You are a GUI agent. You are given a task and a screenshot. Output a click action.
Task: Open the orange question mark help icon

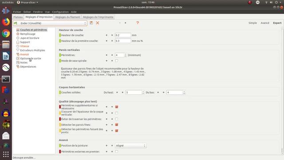point(138,23)
